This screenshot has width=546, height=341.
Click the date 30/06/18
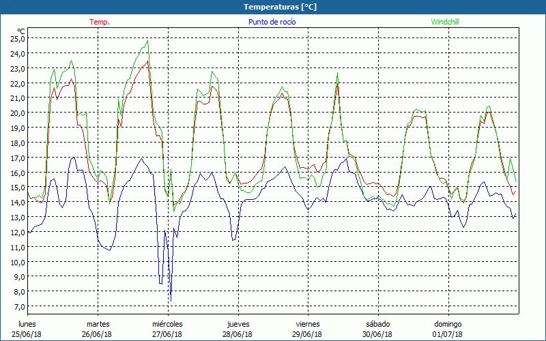pyautogui.click(x=377, y=334)
